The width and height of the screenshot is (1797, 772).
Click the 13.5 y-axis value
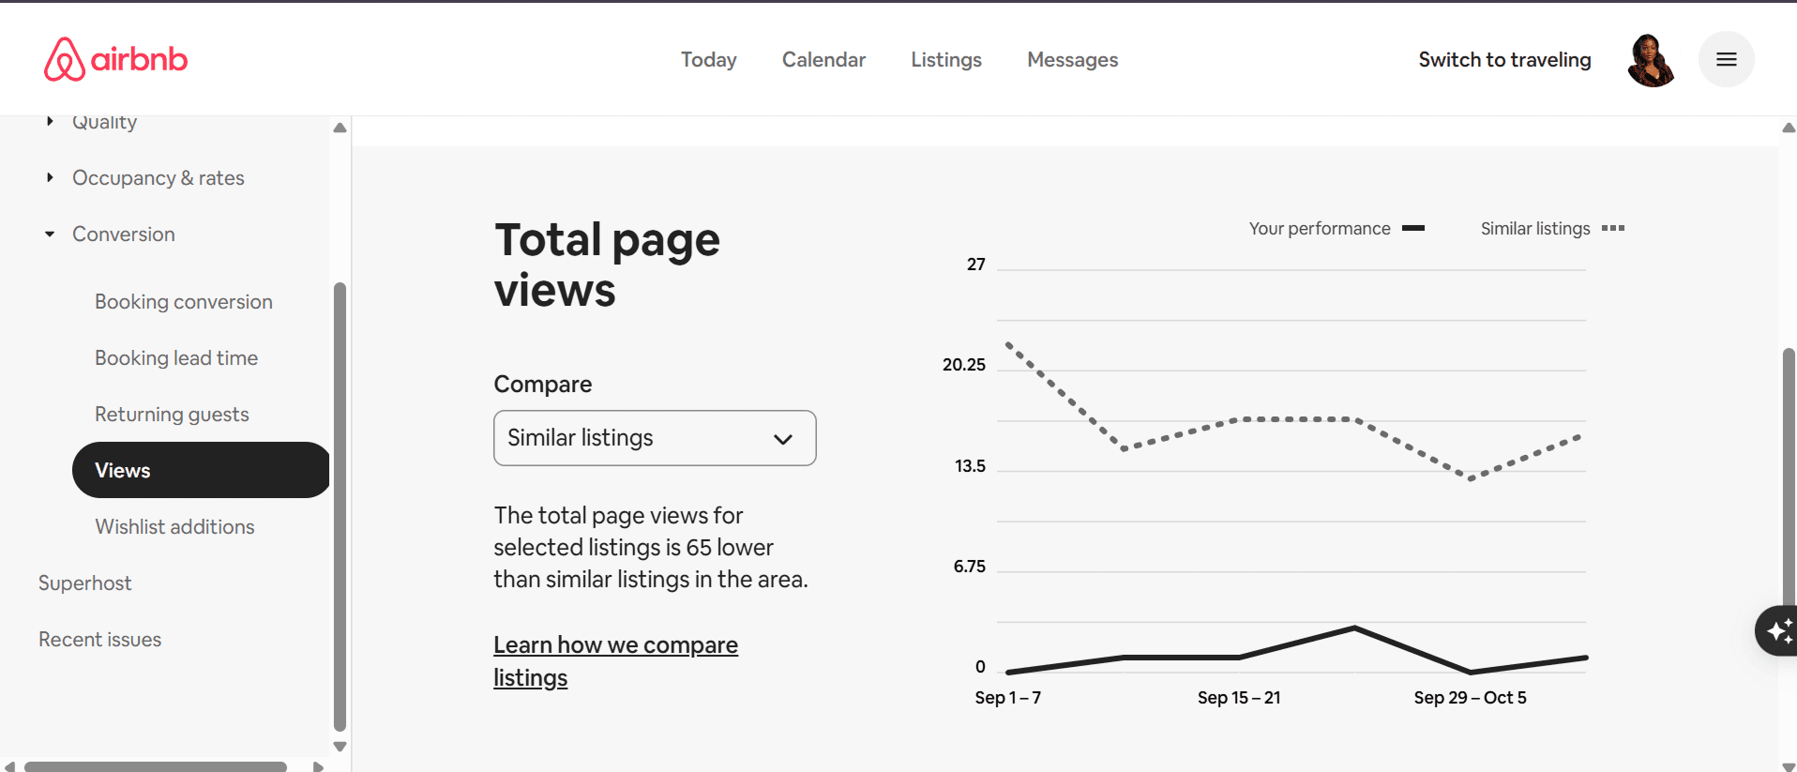point(970,465)
